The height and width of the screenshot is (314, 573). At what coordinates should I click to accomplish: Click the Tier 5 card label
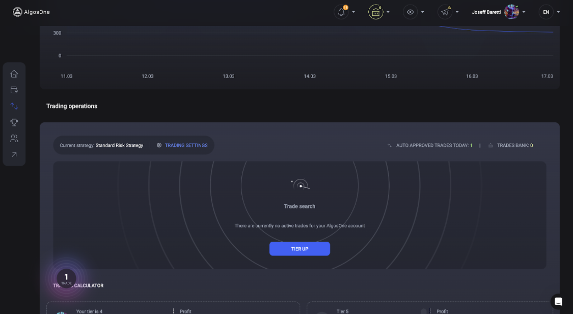(342, 311)
